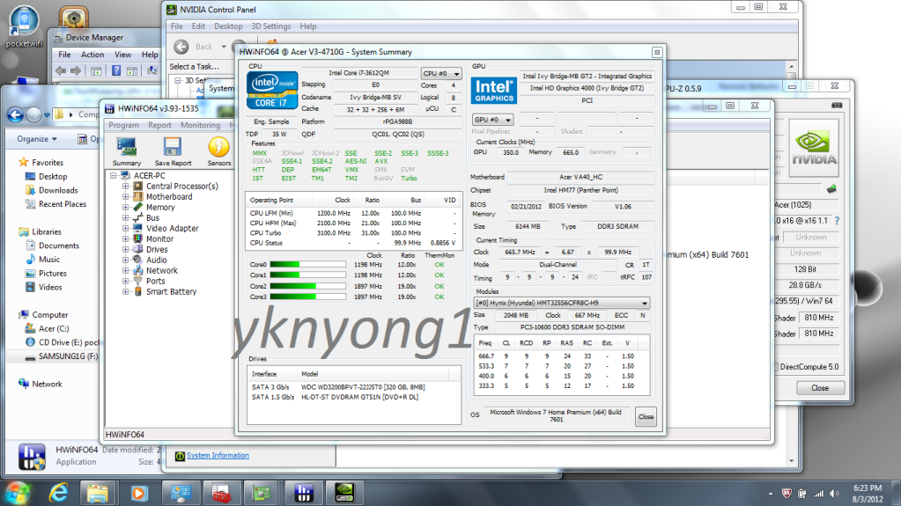
Task: Click the Core0 usage bar
Action: (307, 265)
